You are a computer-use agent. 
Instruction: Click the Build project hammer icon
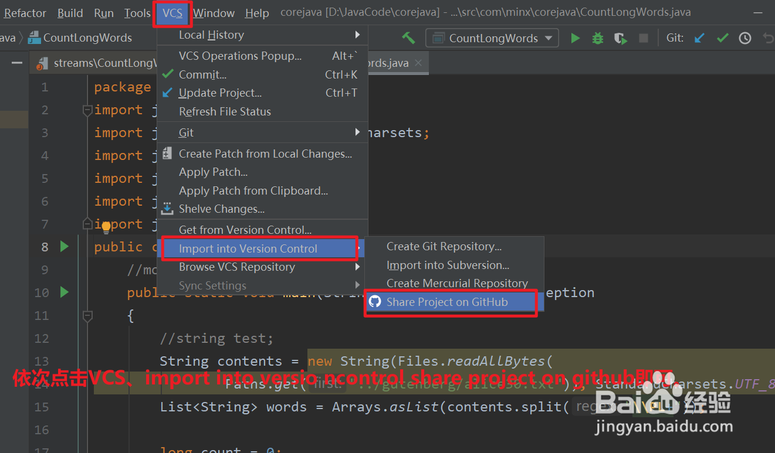coord(408,38)
